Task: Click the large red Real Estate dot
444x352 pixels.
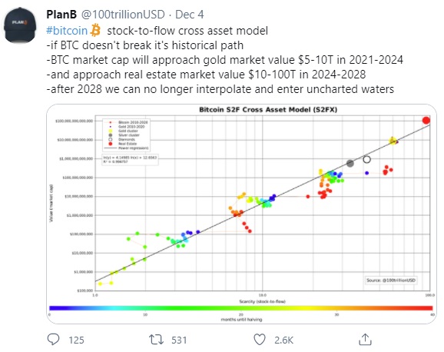Action: coord(426,121)
